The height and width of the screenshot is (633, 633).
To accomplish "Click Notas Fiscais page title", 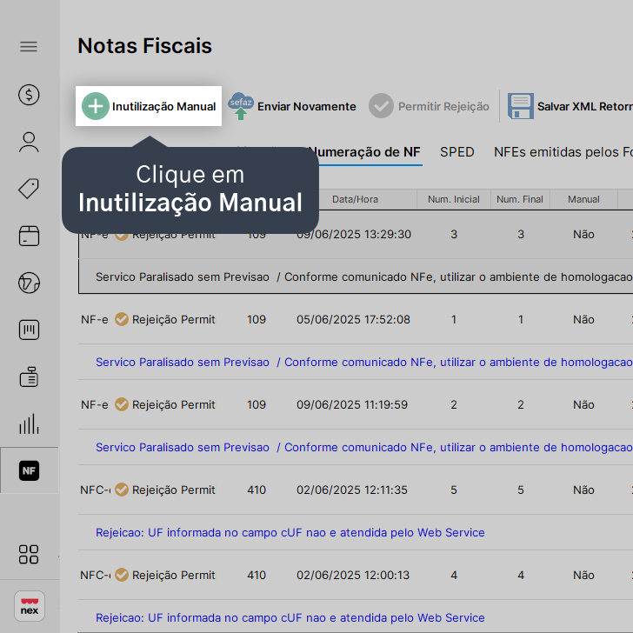I will [x=144, y=45].
